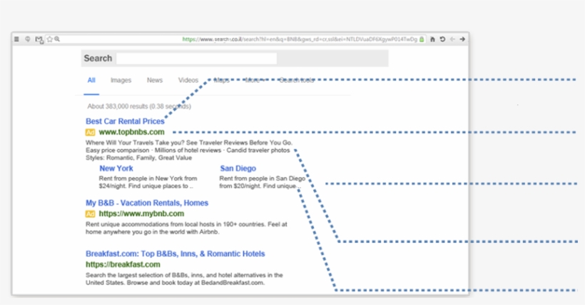Click the yellow Ad badge beside mybnb.com
The image size is (585, 305).
91,214
